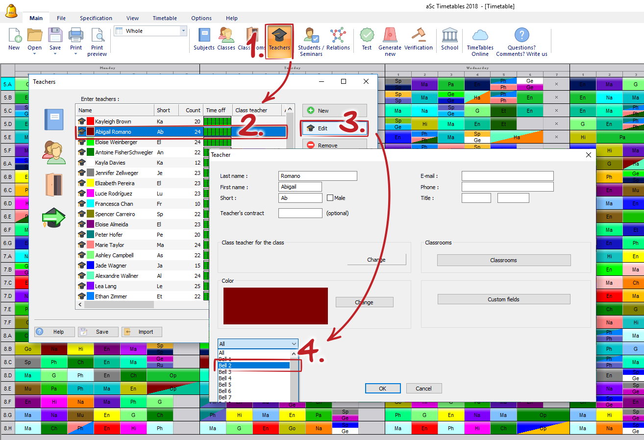Select Bell 4 from the dropdown list
644x440 pixels.
(x=254, y=378)
